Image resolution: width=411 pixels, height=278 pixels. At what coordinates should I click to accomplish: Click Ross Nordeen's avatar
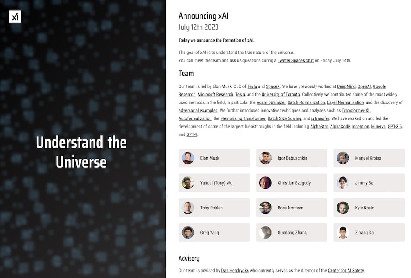(x=265, y=208)
